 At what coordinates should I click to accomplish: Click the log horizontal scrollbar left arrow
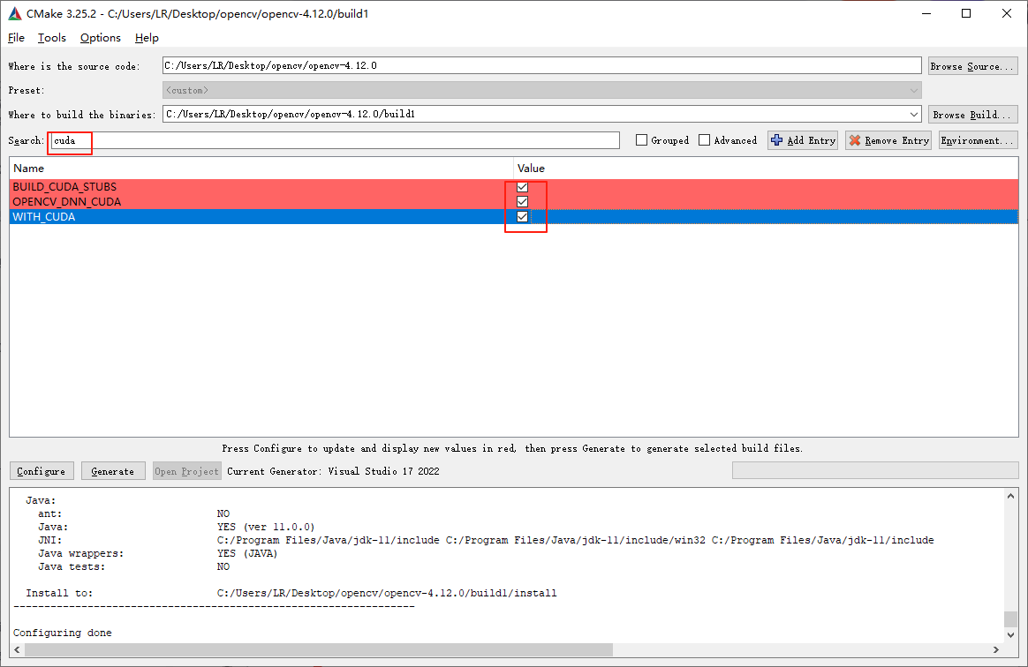[x=17, y=649]
